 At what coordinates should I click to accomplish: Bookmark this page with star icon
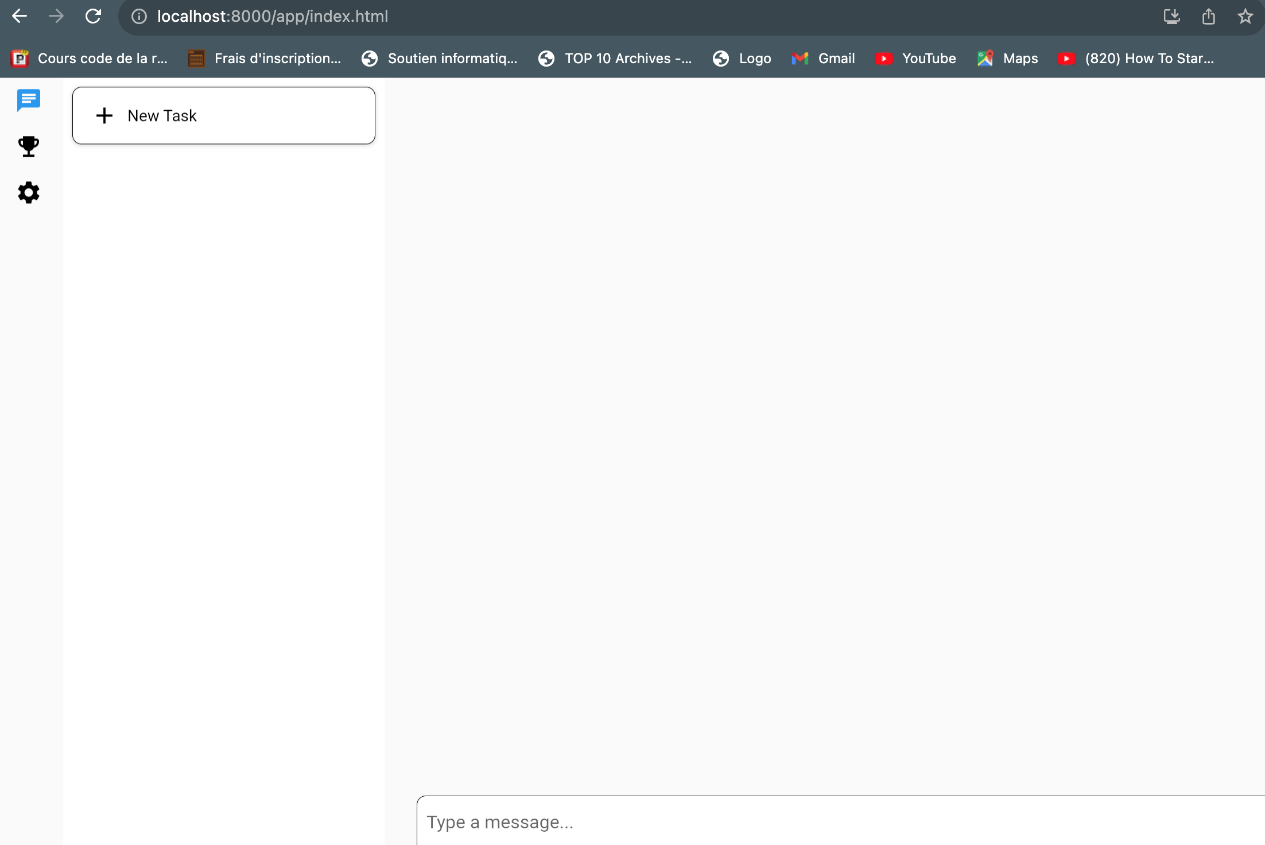1245,16
